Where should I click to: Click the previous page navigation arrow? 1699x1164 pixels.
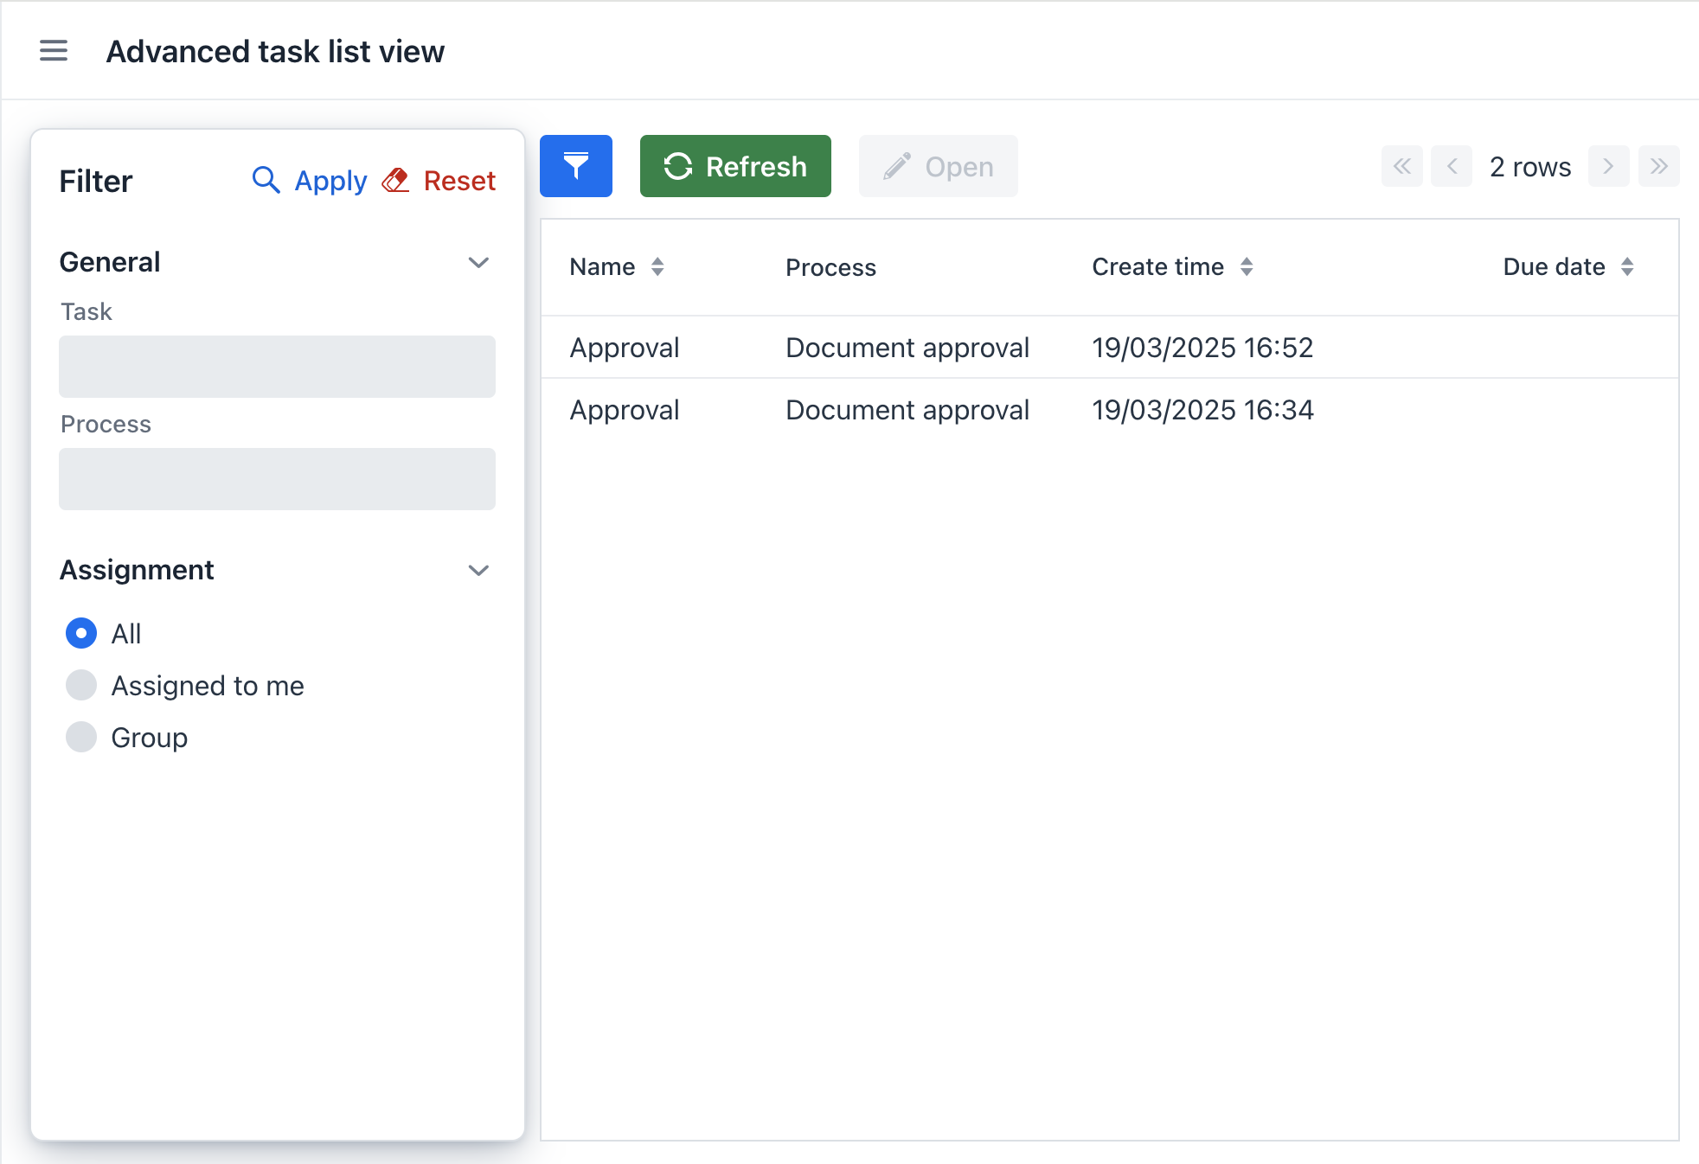[1452, 166]
